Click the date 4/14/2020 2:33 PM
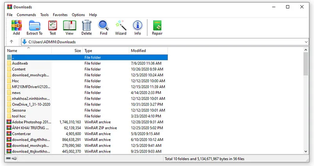 point(146,93)
